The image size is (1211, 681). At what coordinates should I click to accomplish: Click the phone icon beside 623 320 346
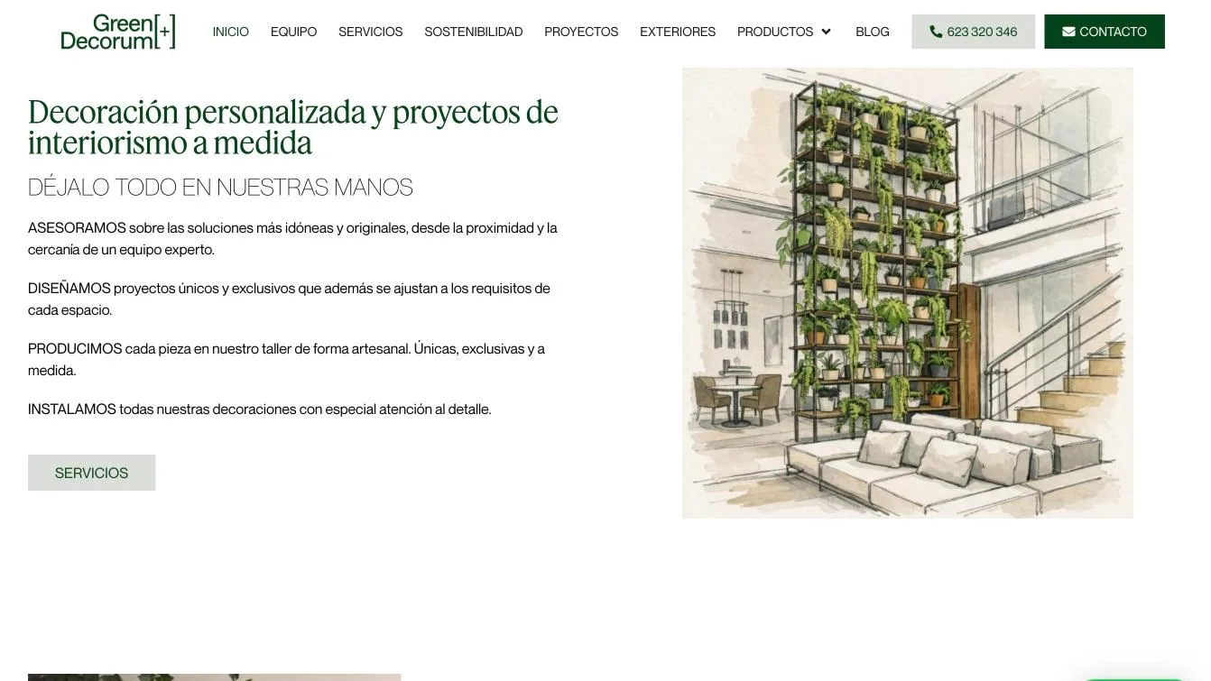936,32
